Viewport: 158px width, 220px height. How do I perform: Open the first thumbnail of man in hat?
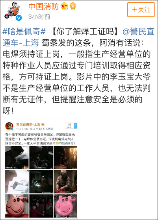tap(17, 157)
